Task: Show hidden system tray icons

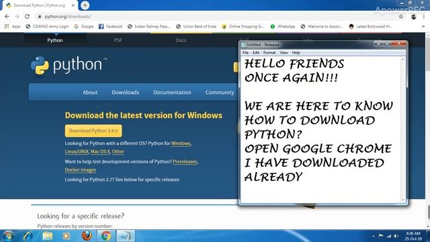Action: [x=374, y=236]
